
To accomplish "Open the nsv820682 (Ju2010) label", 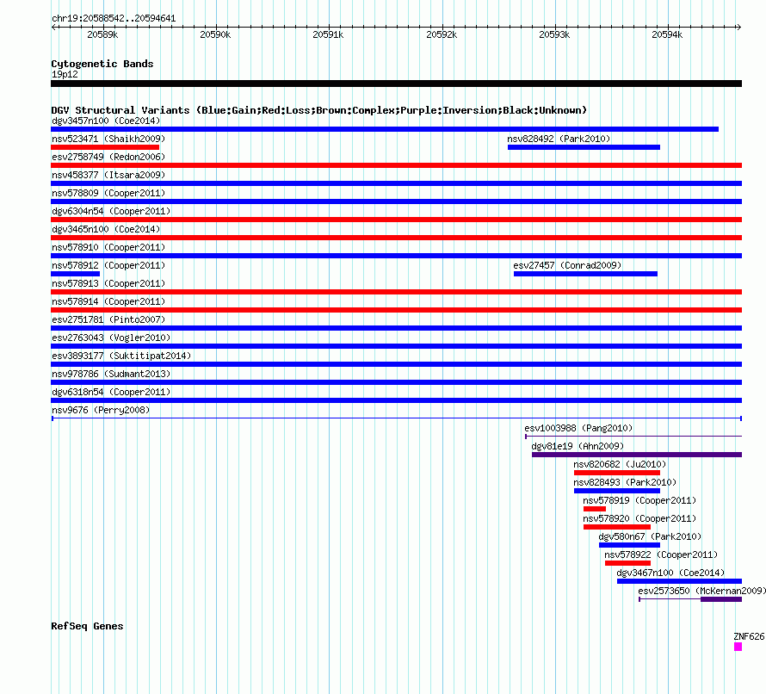I will pos(620,464).
